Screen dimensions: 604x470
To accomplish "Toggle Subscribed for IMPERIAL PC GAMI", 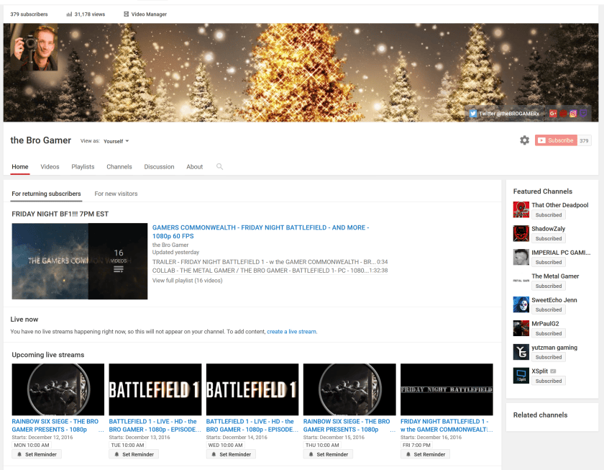I will coord(549,262).
